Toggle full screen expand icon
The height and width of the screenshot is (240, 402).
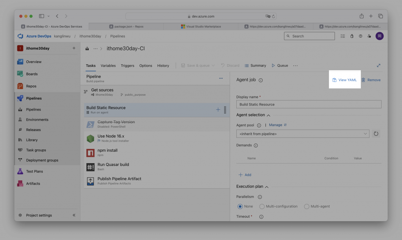(x=378, y=65)
